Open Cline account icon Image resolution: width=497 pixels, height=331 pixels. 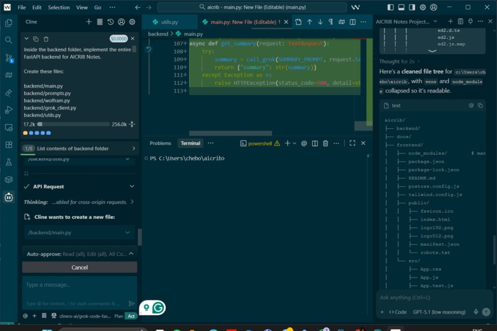pyautogui.click(x=121, y=22)
